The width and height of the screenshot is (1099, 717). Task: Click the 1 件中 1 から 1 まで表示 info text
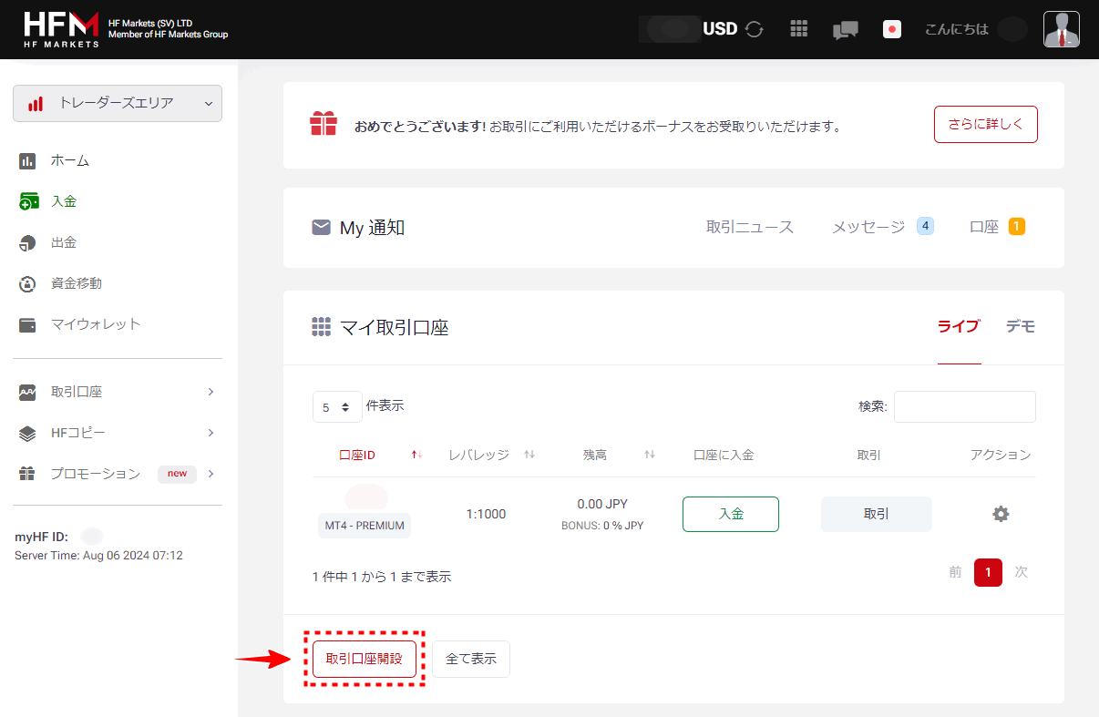pos(382,577)
